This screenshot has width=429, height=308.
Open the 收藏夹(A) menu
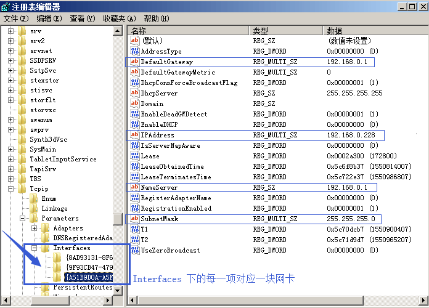pyautogui.click(x=119, y=19)
